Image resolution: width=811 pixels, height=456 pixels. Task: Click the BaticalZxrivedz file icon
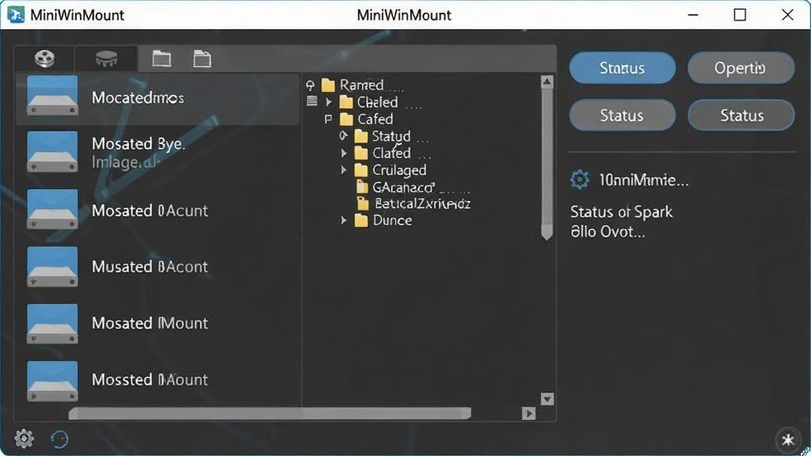[x=363, y=203]
